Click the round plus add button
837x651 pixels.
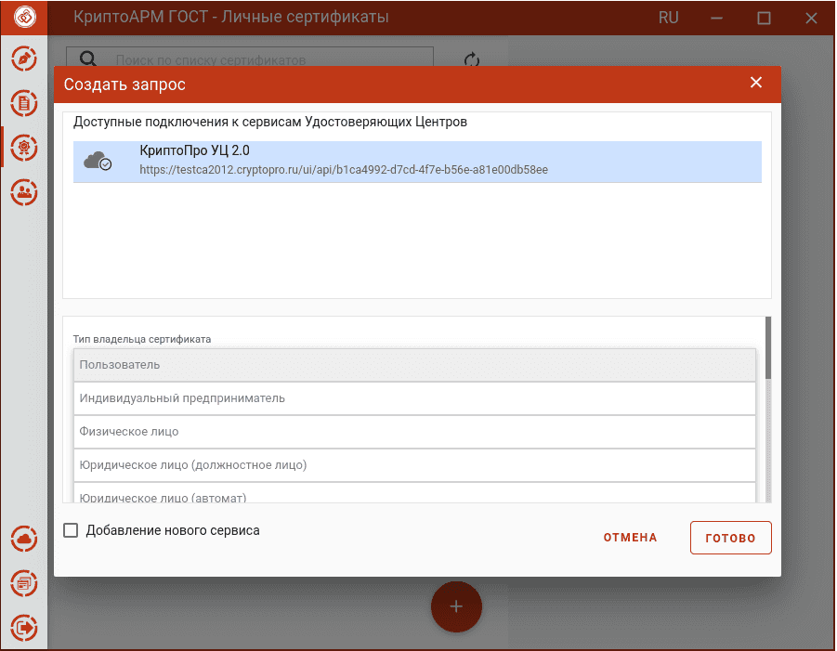pyautogui.click(x=456, y=606)
